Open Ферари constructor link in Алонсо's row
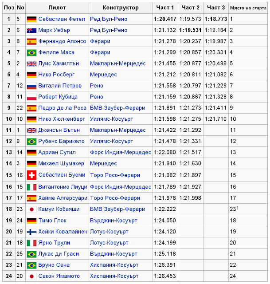The image size is (270, 284). [x=100, y=41]
